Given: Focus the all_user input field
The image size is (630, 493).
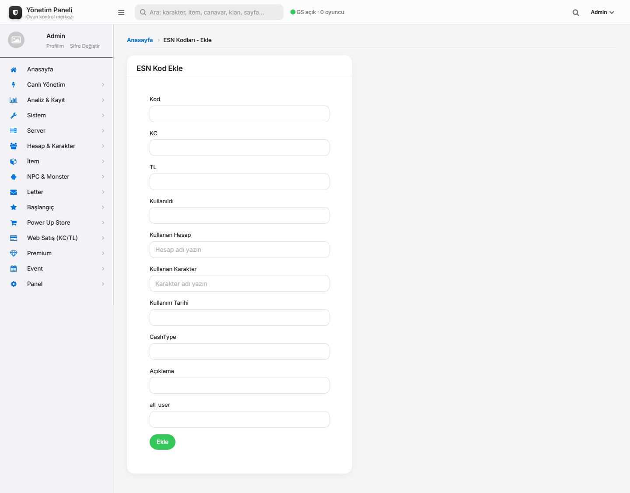Looking at the screenshot, I should coord(239,419).
